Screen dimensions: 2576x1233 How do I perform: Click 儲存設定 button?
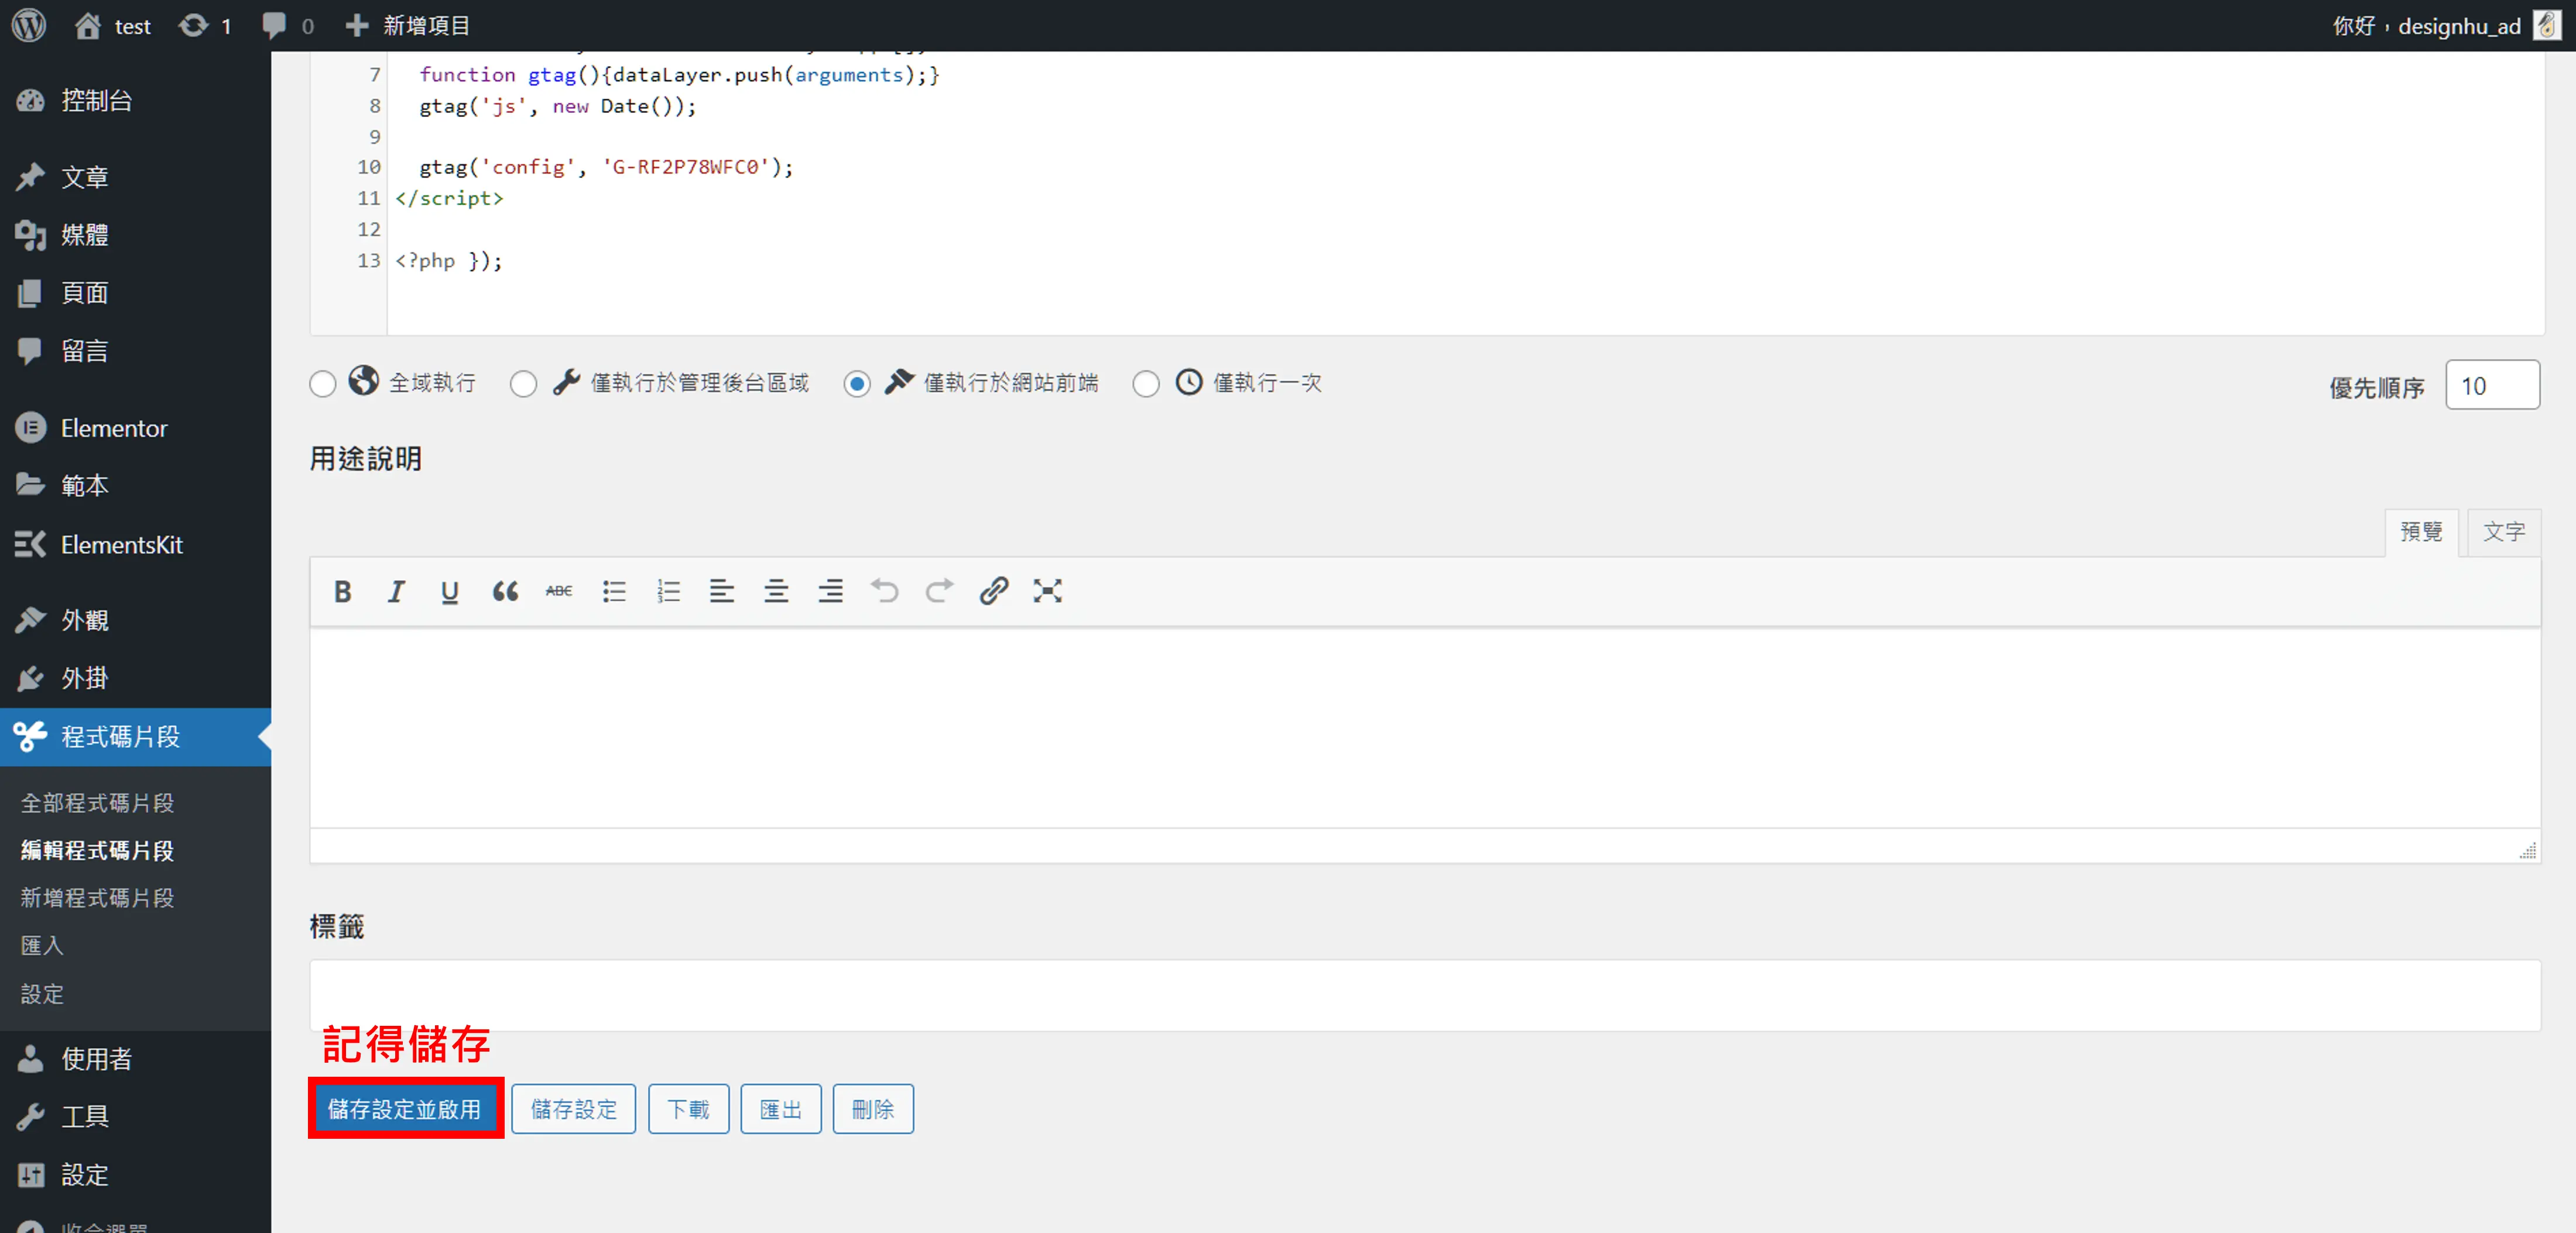pos(574,1109)
